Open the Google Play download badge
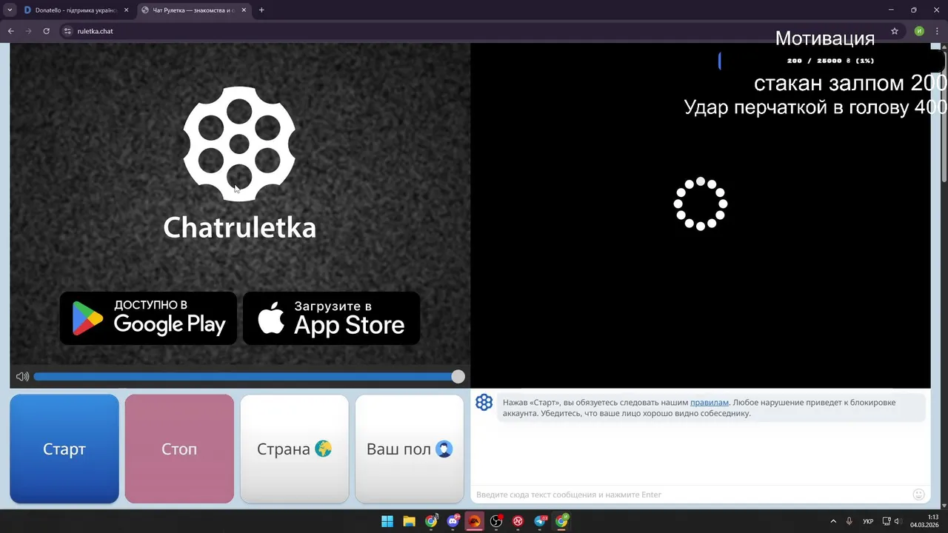948x533 pixels. 148,318
